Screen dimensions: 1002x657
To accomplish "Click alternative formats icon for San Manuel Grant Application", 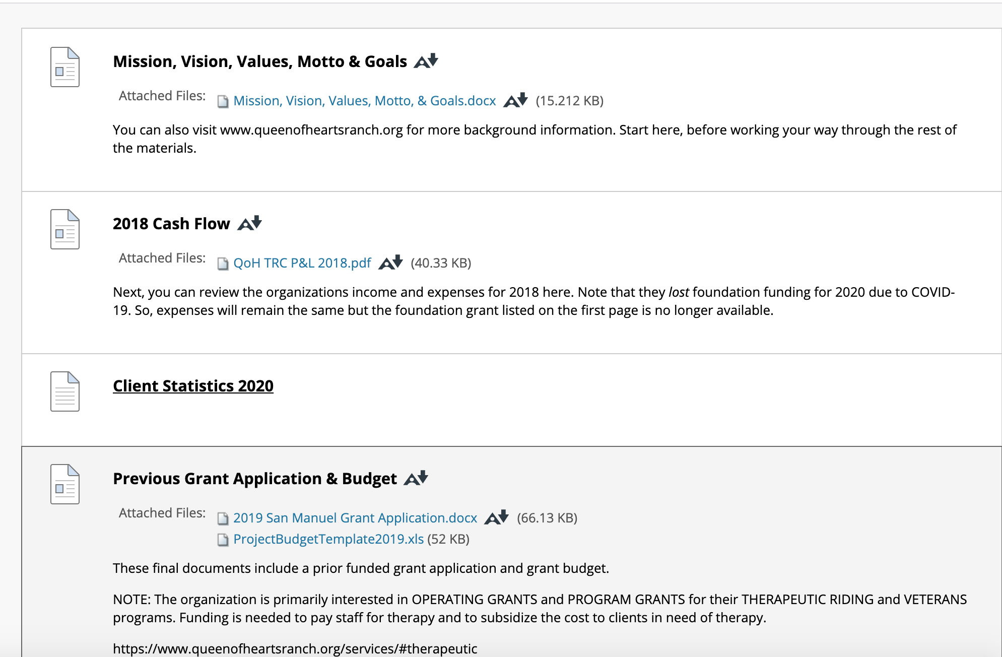I will coord(497,517).
